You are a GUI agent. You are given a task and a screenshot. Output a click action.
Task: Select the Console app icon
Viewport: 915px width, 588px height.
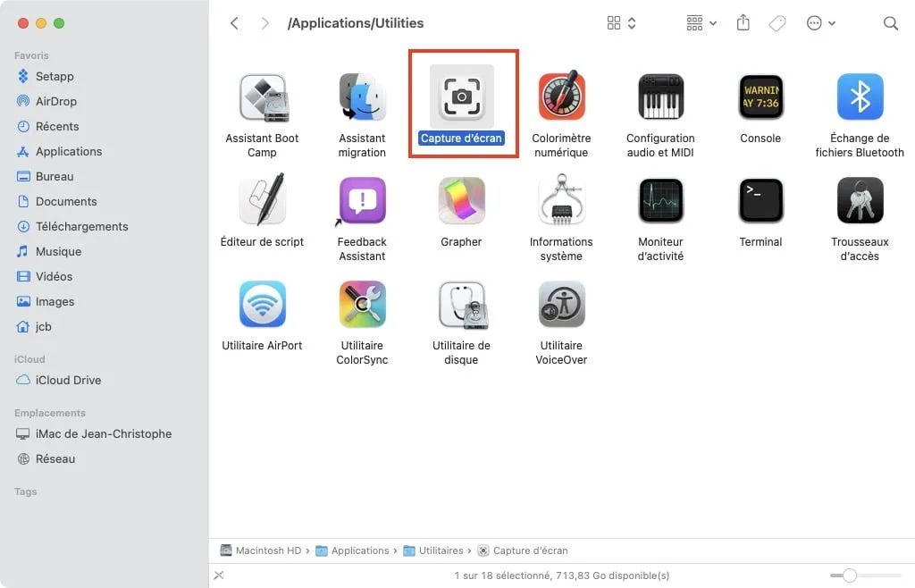pyautogui.click(x=760, y=97)
